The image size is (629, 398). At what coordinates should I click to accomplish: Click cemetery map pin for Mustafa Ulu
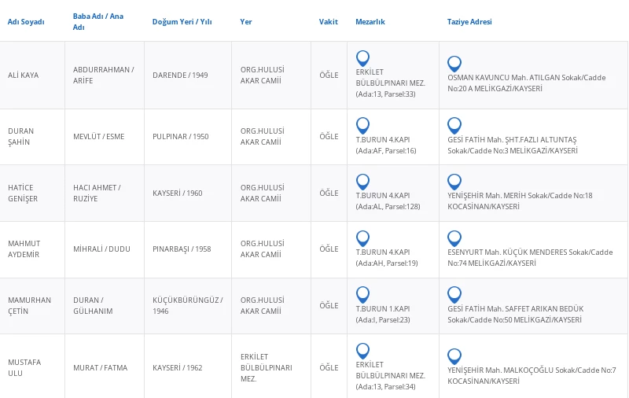362,351
